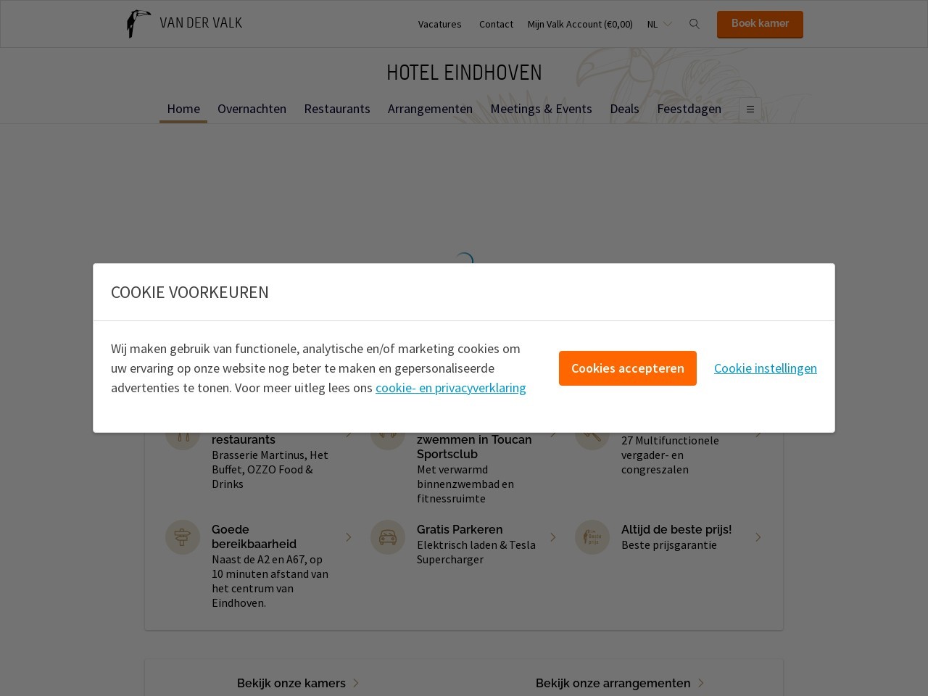Accept cookies with Cookies accepteren button
Image resolution: width=928 pixels, height=696 pixels.
628,368
